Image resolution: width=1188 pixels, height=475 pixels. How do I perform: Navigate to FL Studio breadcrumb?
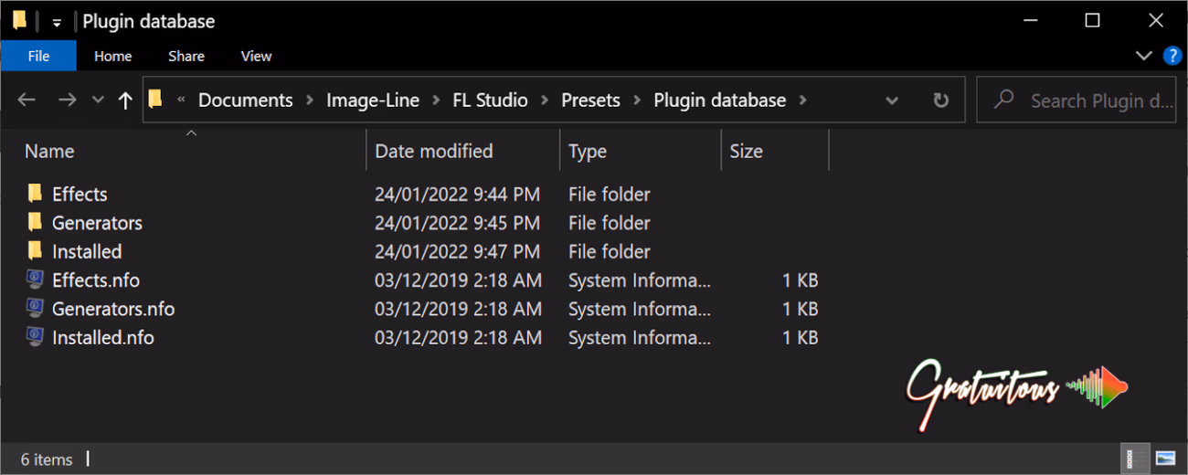[x=490, y=100]
